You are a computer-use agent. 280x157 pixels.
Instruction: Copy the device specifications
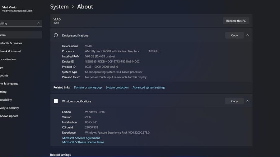pos(234,35)
